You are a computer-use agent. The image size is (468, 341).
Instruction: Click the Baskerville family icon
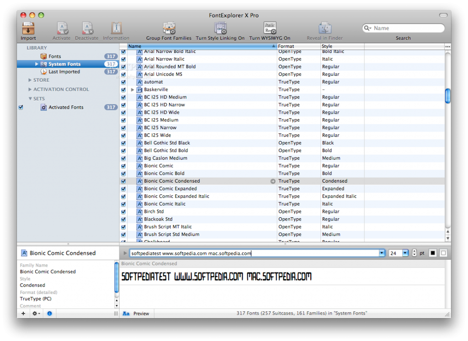(139, 90)
